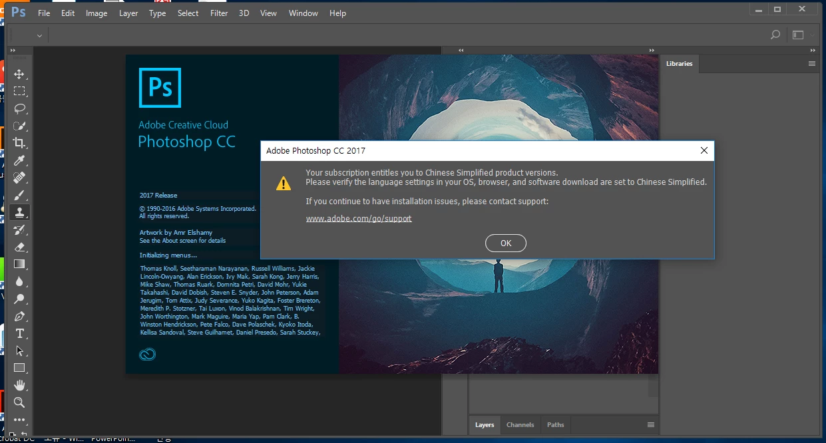Click the Ps logo in the menu bar
The image size is (826, 443).
click(19, 13)
